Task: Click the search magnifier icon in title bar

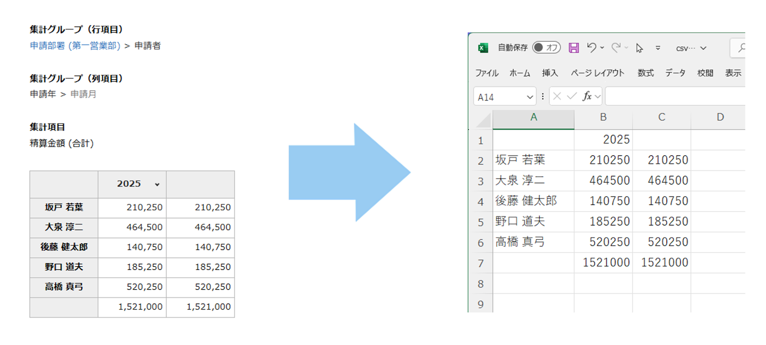Action: click(741, 48)
